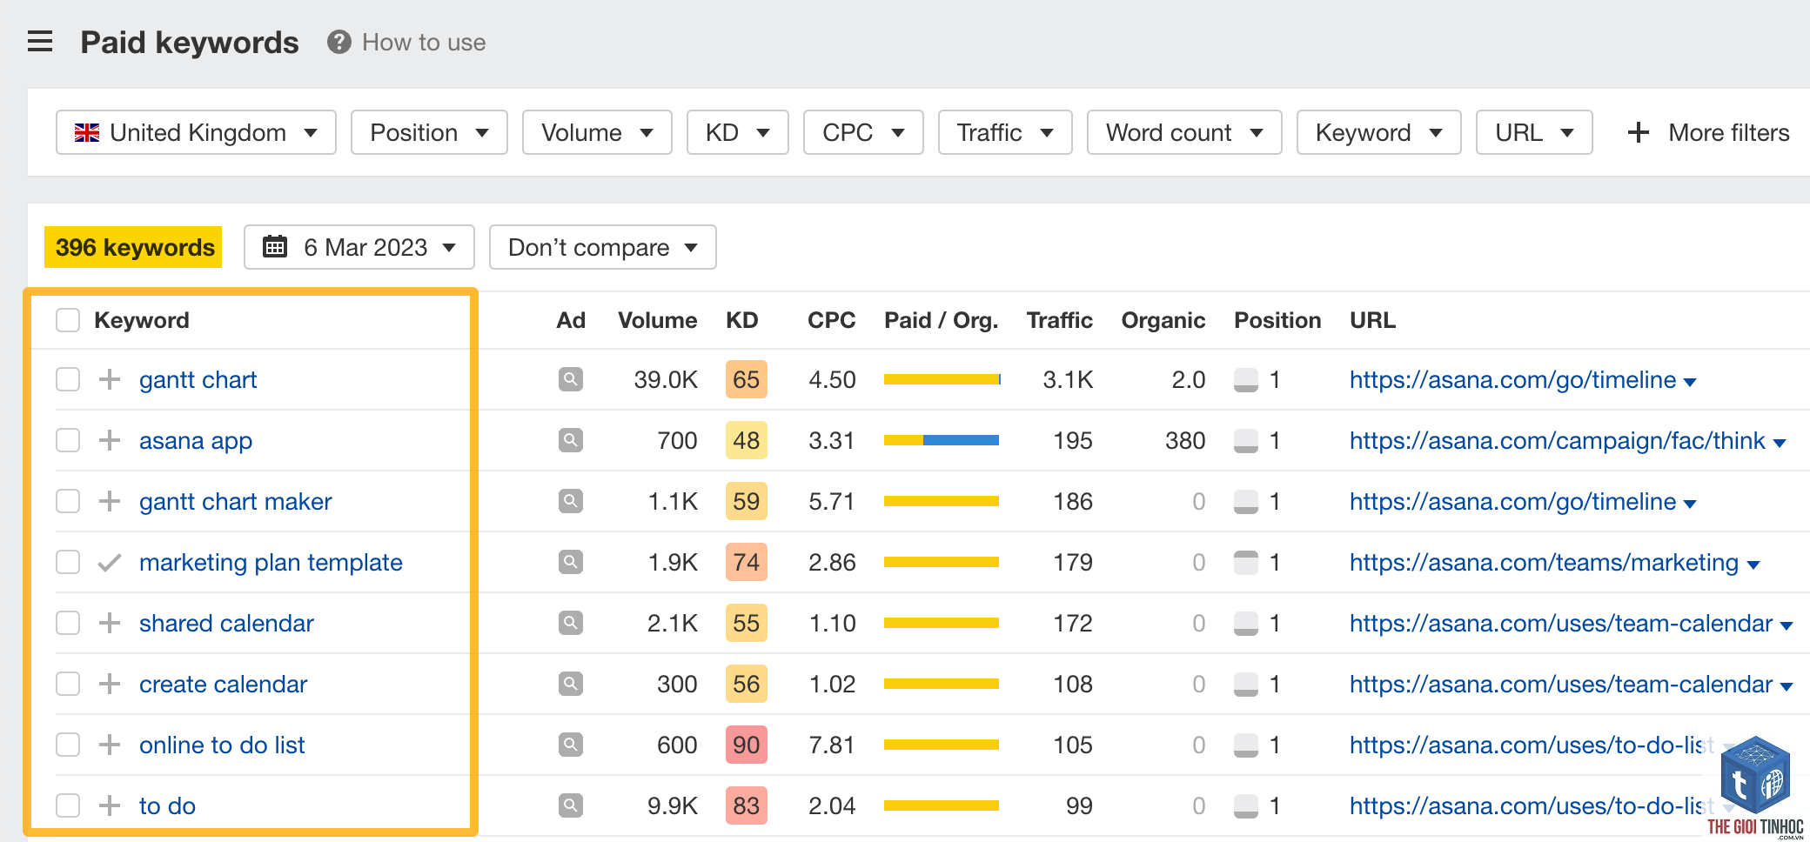Open ad preview for online to do list
1810x842 pixels.
[570, 745]
